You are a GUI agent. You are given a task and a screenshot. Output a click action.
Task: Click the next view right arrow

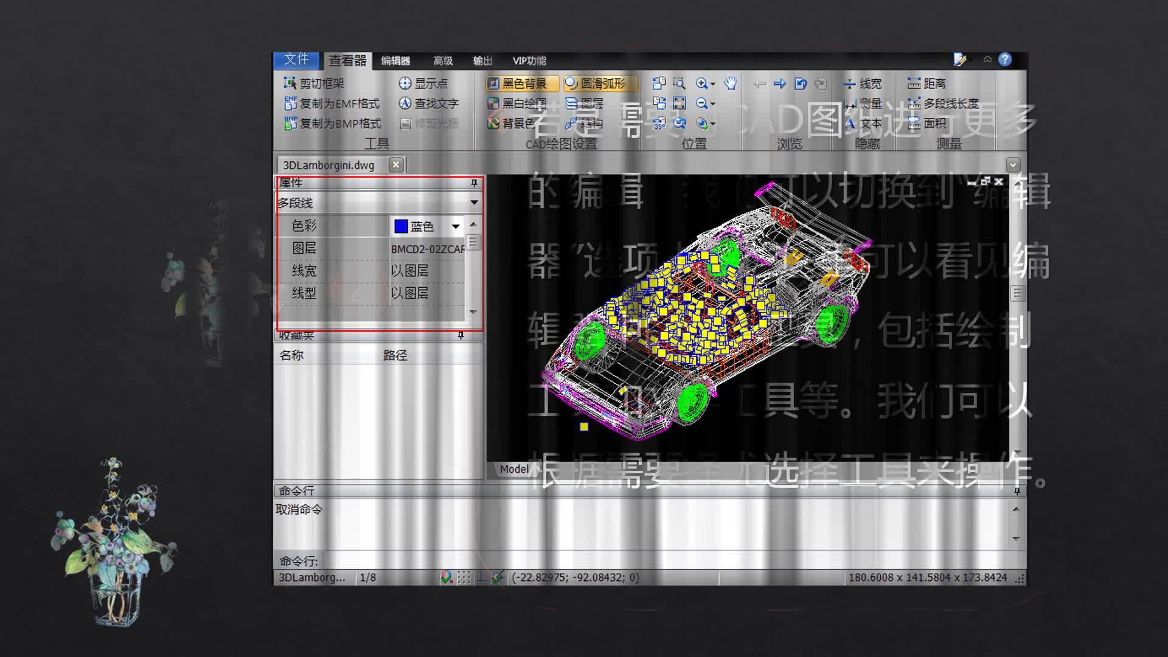coord(780,83)
